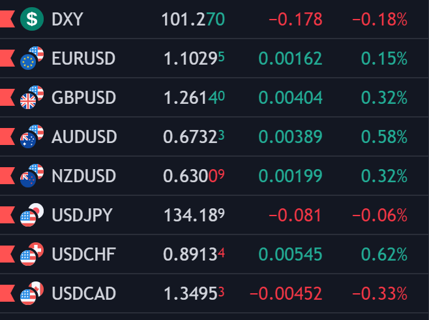Screen dimensions: 429x320
Task: Toggle the red flag marker beside USDJPY
Action: (7, 216)
